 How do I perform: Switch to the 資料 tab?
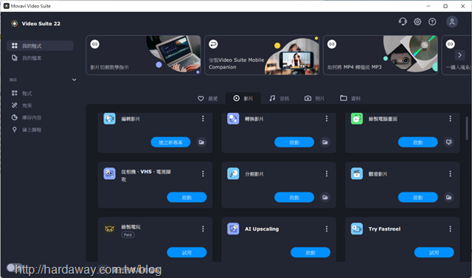(x=350, y=98)
